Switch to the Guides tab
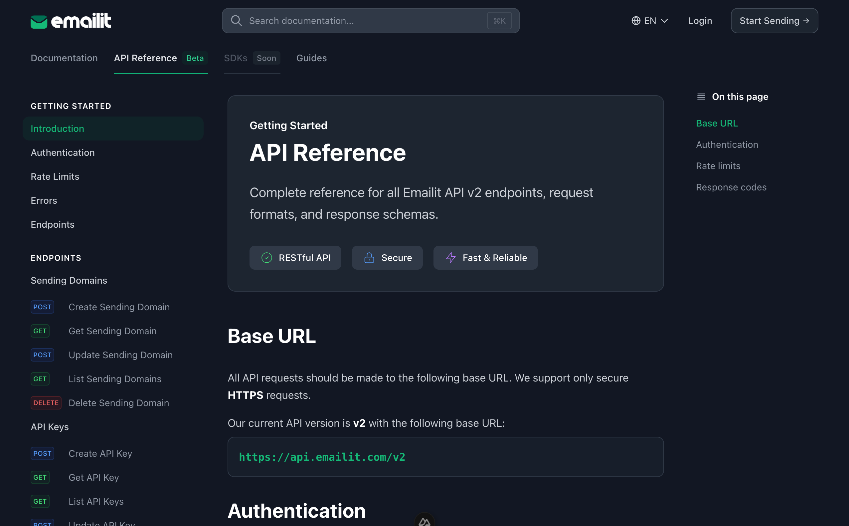This screenshot has height=526, width=849. [311, 58]
